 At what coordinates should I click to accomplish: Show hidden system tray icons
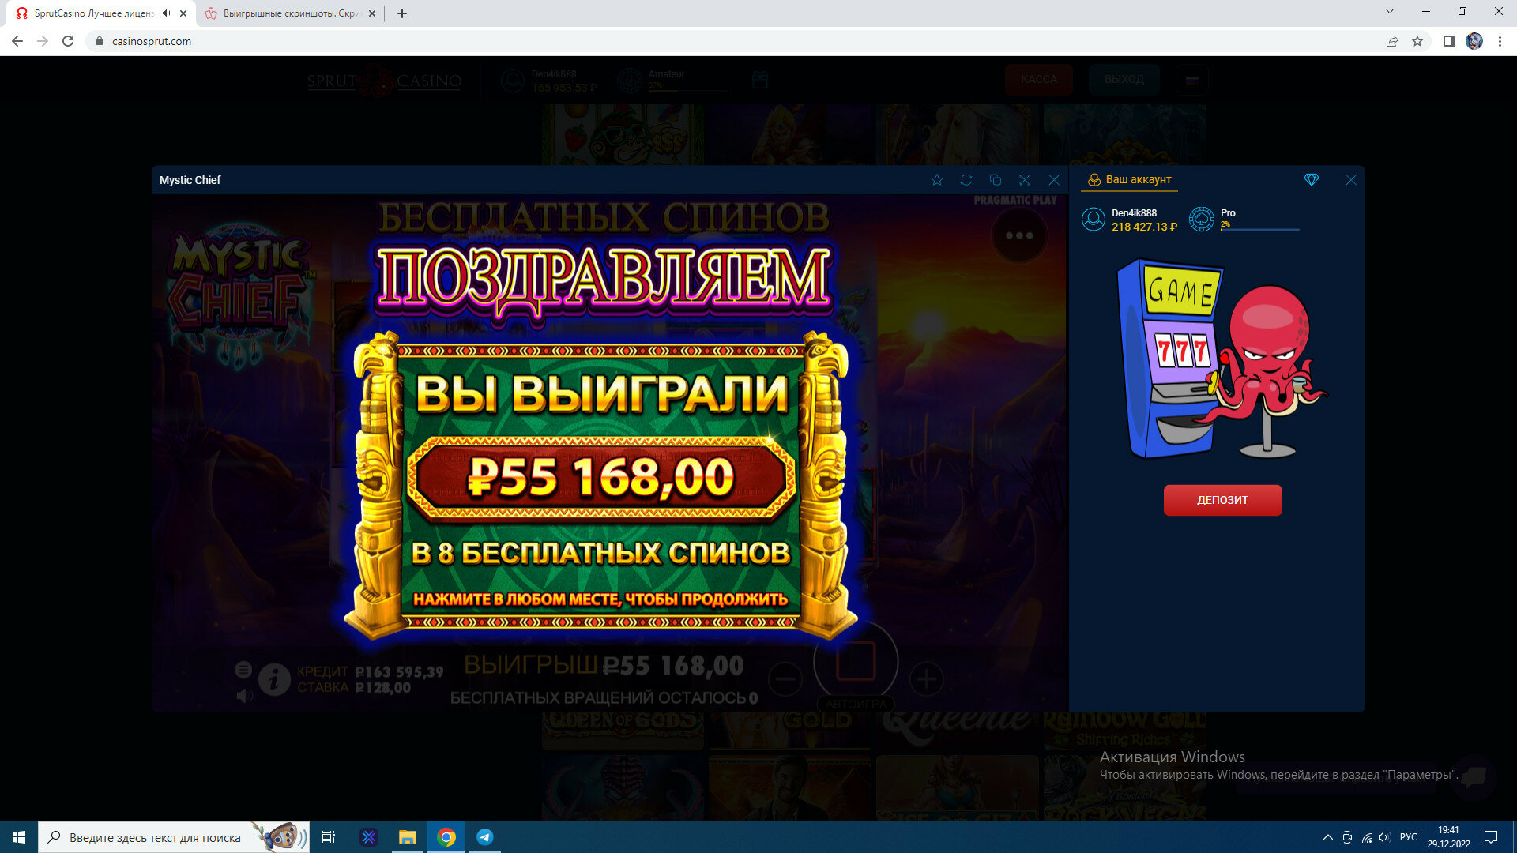tap(1327, 837)
